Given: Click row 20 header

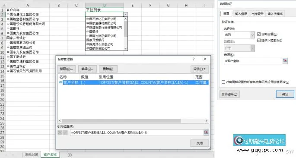Looking at the screenshot, I should click(3, 100).
